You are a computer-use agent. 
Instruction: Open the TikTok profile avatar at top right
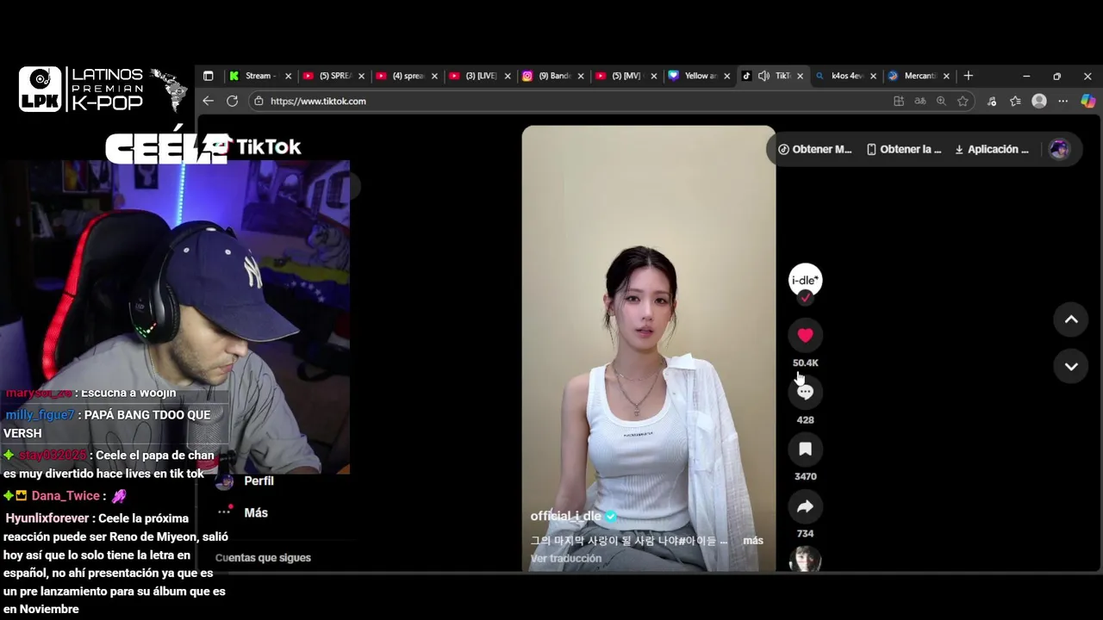point(1059,149)
